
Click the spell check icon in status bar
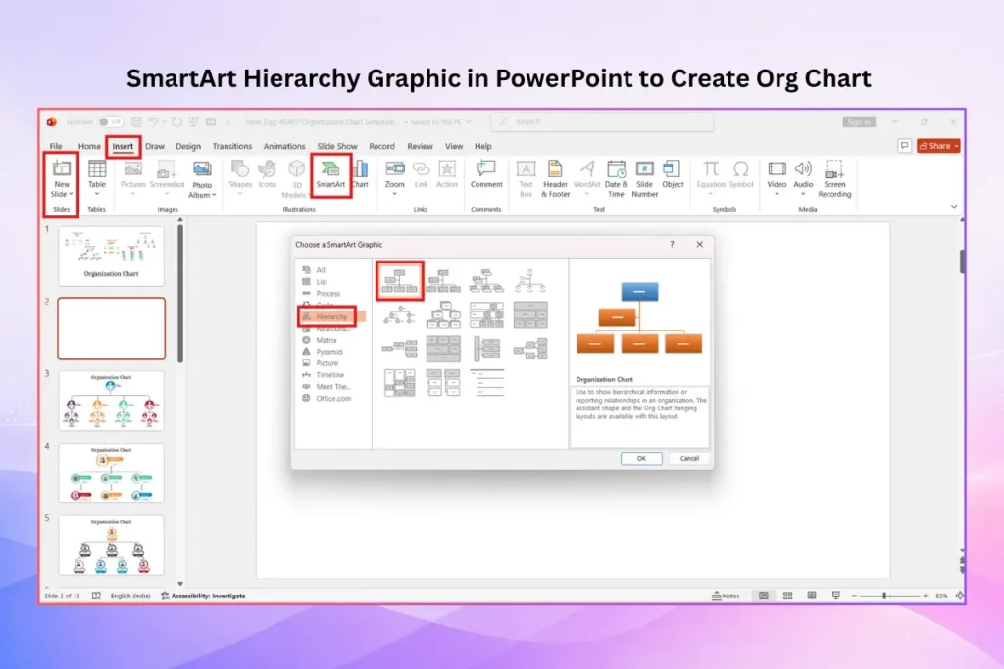click(96, 596)
